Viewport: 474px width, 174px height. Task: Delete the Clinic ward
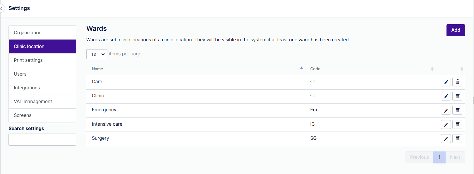(x=457, y=96)
